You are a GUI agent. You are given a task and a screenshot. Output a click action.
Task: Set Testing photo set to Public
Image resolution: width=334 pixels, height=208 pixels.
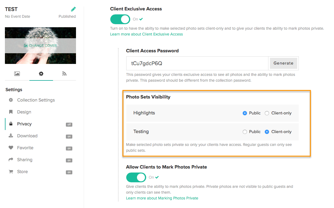(x=245, y=132)
